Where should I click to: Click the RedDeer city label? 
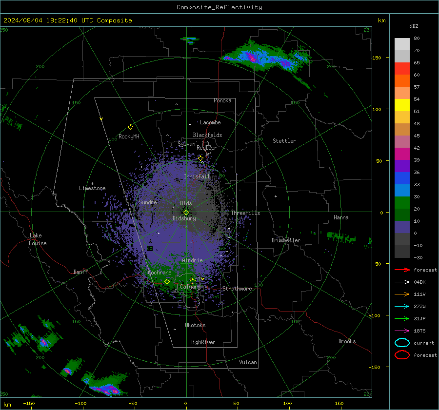207,148
